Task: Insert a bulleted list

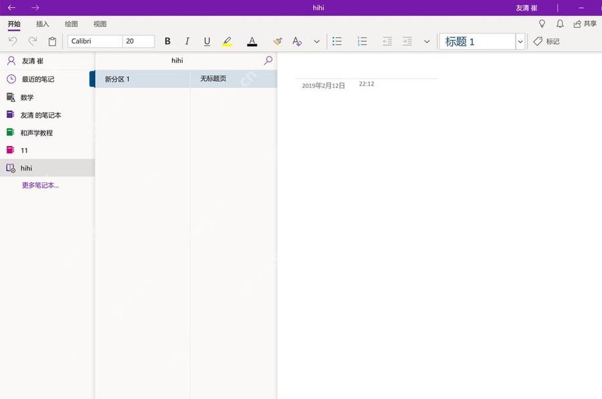Action: (x=337, y=41)
